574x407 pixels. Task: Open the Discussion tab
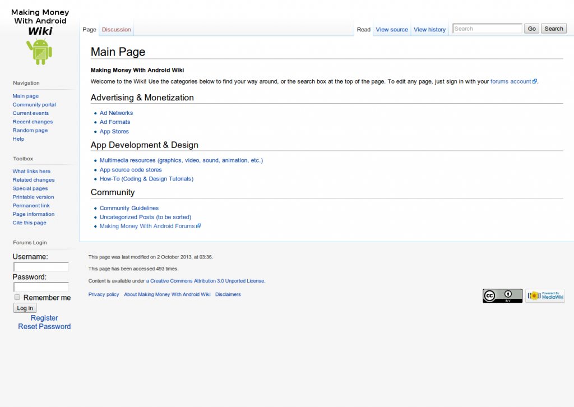(x=116, y=30)
